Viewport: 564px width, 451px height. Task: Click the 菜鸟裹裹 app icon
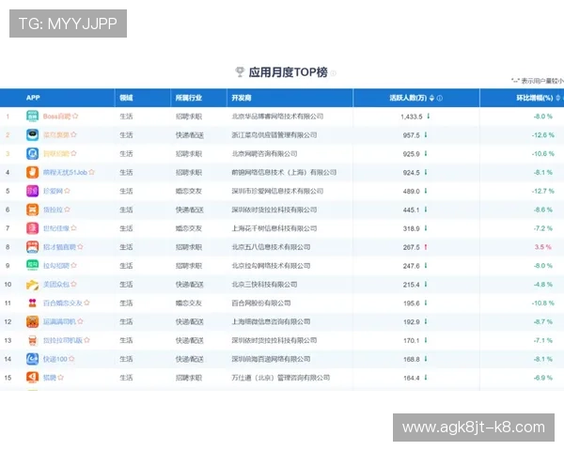(32, 135)
